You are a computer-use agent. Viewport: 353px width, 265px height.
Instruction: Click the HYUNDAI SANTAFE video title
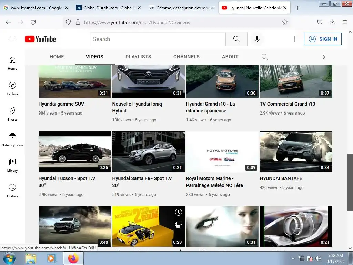coord(281,178)
